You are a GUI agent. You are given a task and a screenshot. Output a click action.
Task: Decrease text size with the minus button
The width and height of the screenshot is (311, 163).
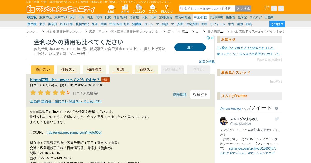281,9
